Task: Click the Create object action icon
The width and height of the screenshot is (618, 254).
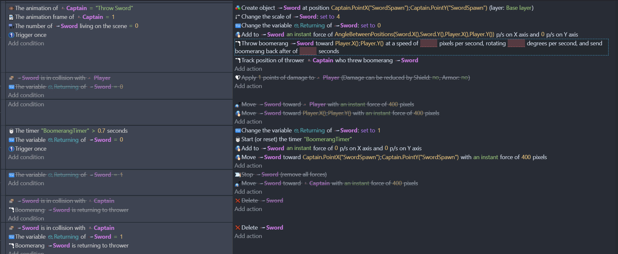Action: click(238, 8)
